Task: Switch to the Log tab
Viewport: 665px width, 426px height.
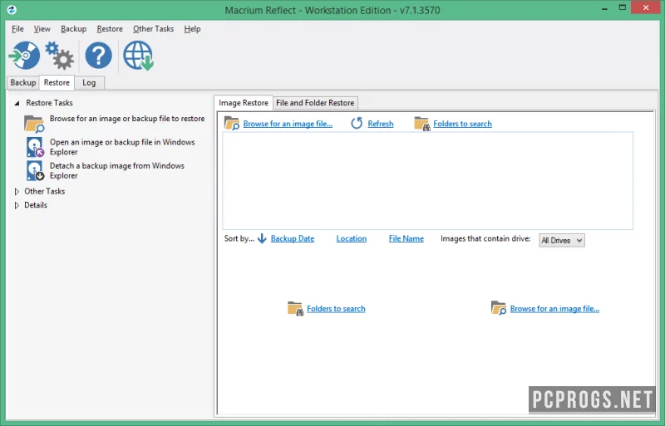Action: (89, 83)
